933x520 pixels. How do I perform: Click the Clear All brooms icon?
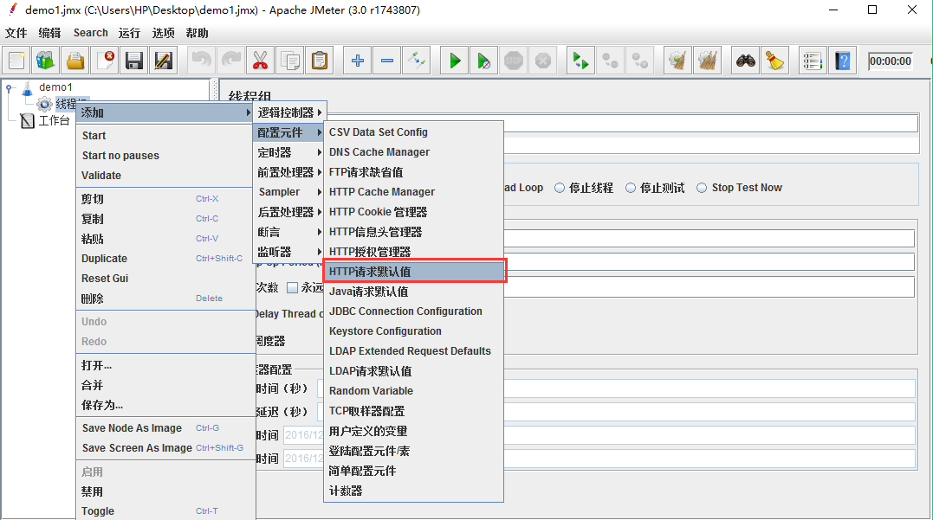[707, 61]
